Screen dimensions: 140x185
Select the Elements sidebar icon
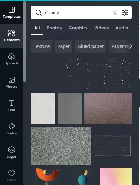coord(12,36)
